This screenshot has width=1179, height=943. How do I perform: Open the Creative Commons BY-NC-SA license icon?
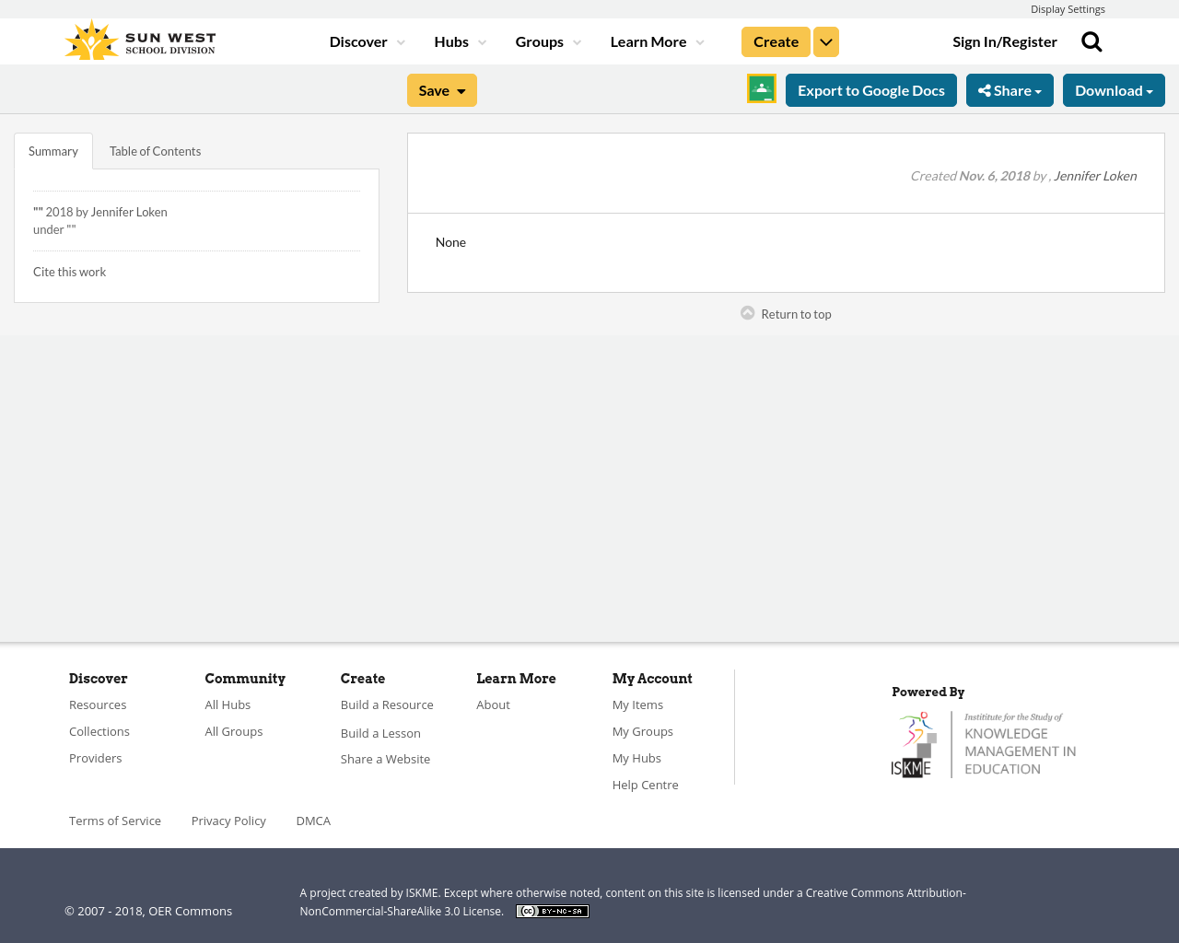[x=552, y=910]
